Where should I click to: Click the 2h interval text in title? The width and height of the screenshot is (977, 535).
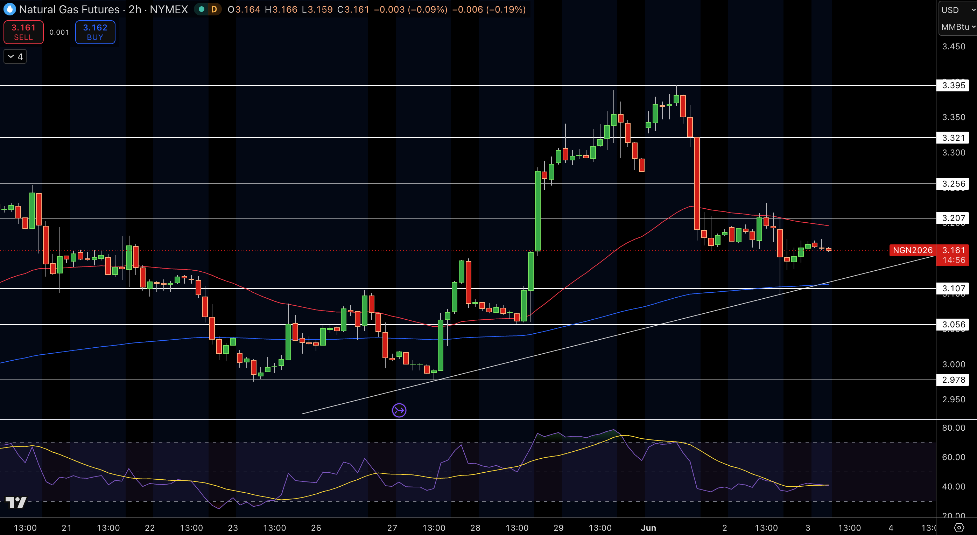pyautogui.click(x=135, y=9)
